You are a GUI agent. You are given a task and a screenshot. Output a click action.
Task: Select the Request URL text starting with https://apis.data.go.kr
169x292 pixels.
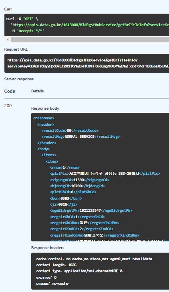(72, 60)
